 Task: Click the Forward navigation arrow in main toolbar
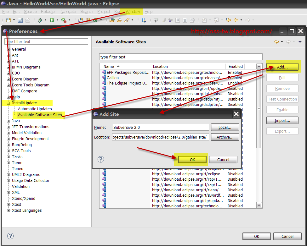(x=248, y=20)
